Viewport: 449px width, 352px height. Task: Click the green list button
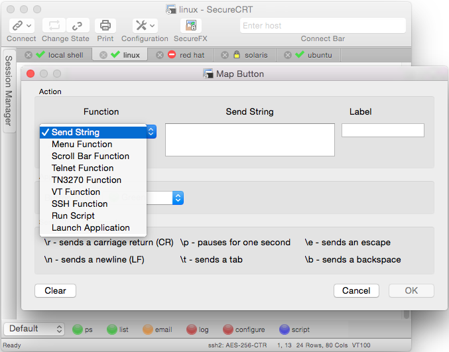click(x=117, y=329)
